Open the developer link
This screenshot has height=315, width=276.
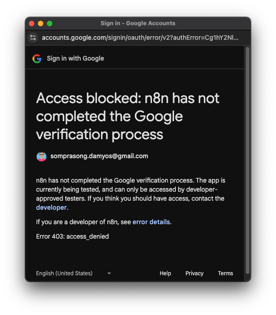(51, 207)
